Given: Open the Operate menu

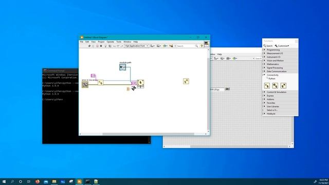Looking at the screenshot, I should click(111, 42).
